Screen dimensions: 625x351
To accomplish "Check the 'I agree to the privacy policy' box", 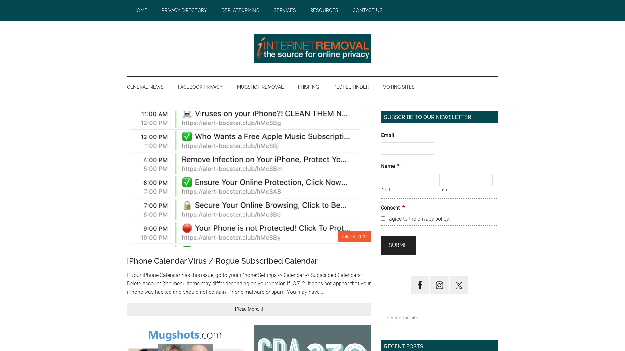I will 383,219.
